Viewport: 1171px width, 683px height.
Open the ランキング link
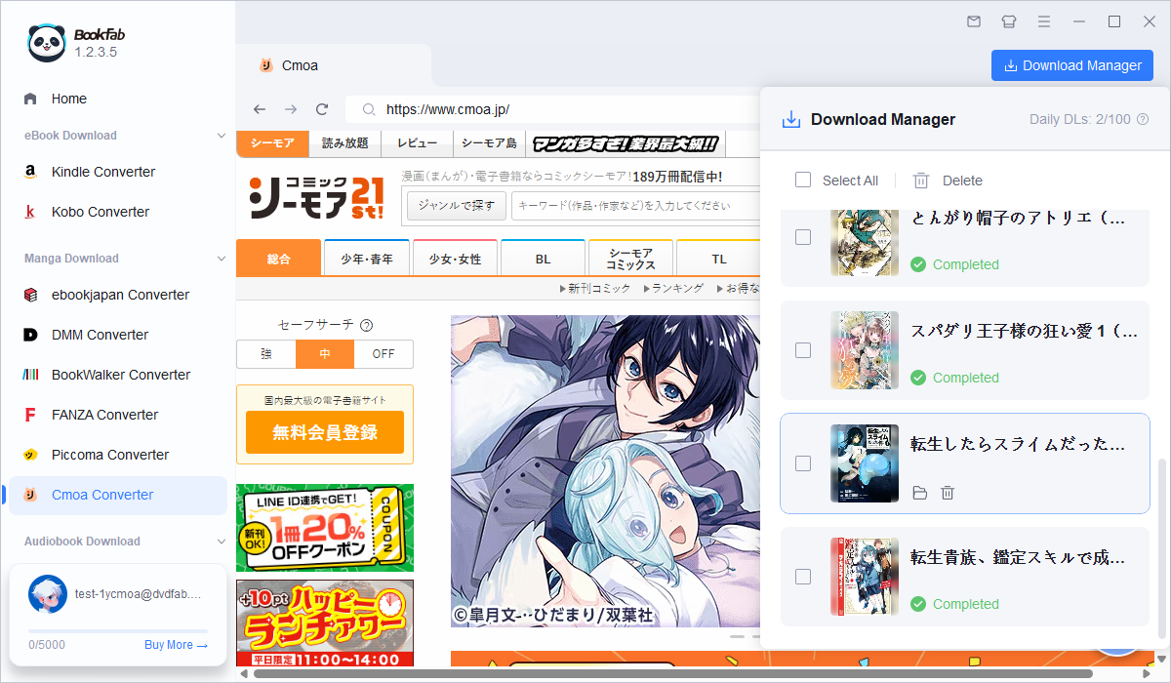pos(673,288)
